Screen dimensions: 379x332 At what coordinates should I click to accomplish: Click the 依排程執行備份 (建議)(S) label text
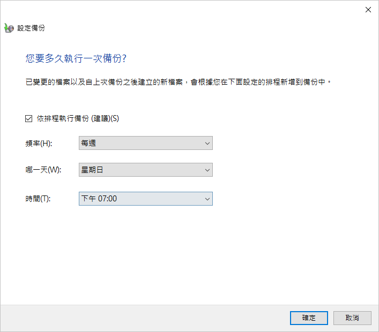pyautogui.click(x=78, y=118)
